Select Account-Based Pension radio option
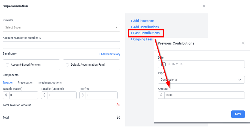 pos(8,65)
